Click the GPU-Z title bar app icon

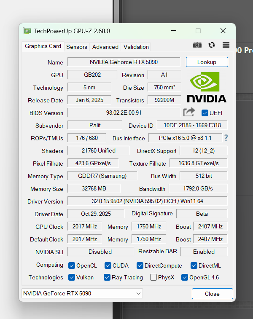[x=27, y=31]
